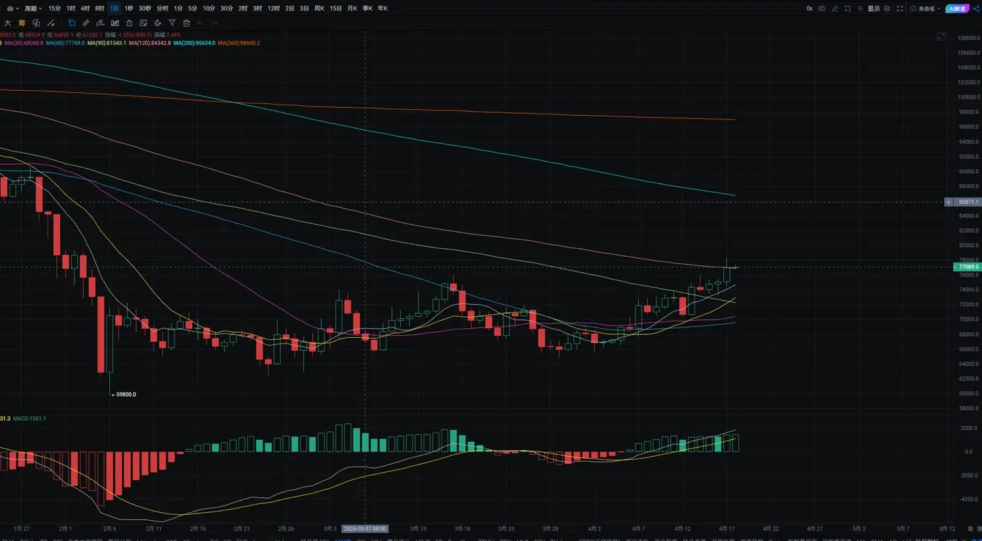Select the 15日 timeframe
Screen dimensions: 982x541
pos(335,8)
